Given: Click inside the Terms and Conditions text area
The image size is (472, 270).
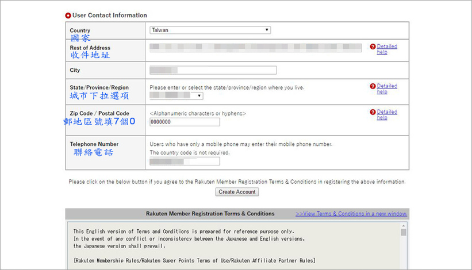Looking at the screenshot, I should pyautogui.click(x=230, y=247).
